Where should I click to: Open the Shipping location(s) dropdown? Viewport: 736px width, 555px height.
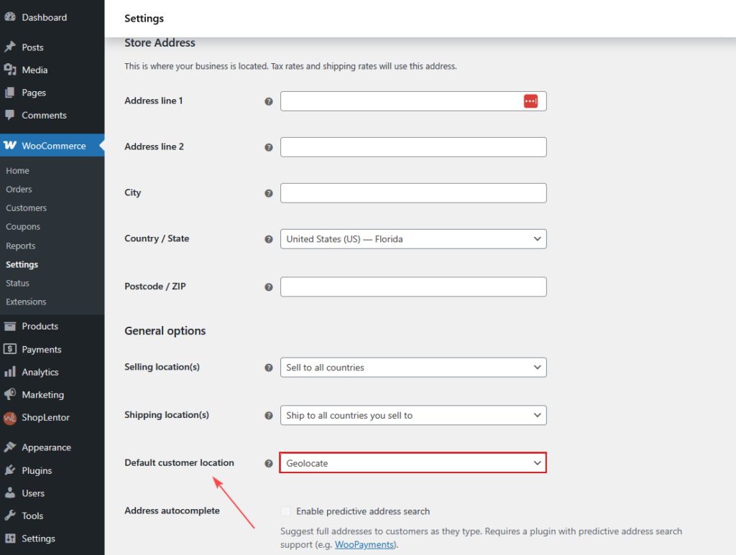pos(413,416)
